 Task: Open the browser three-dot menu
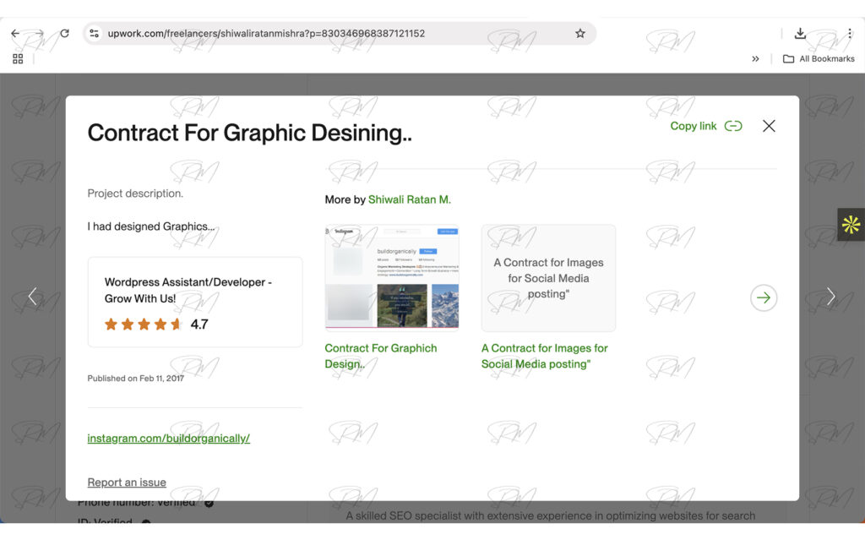(x=850, y=33)
